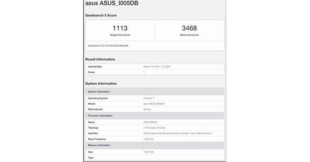The height and width of the screenshot is (162, 310).
Task: Click the System Information section heading
Action: 101,84
